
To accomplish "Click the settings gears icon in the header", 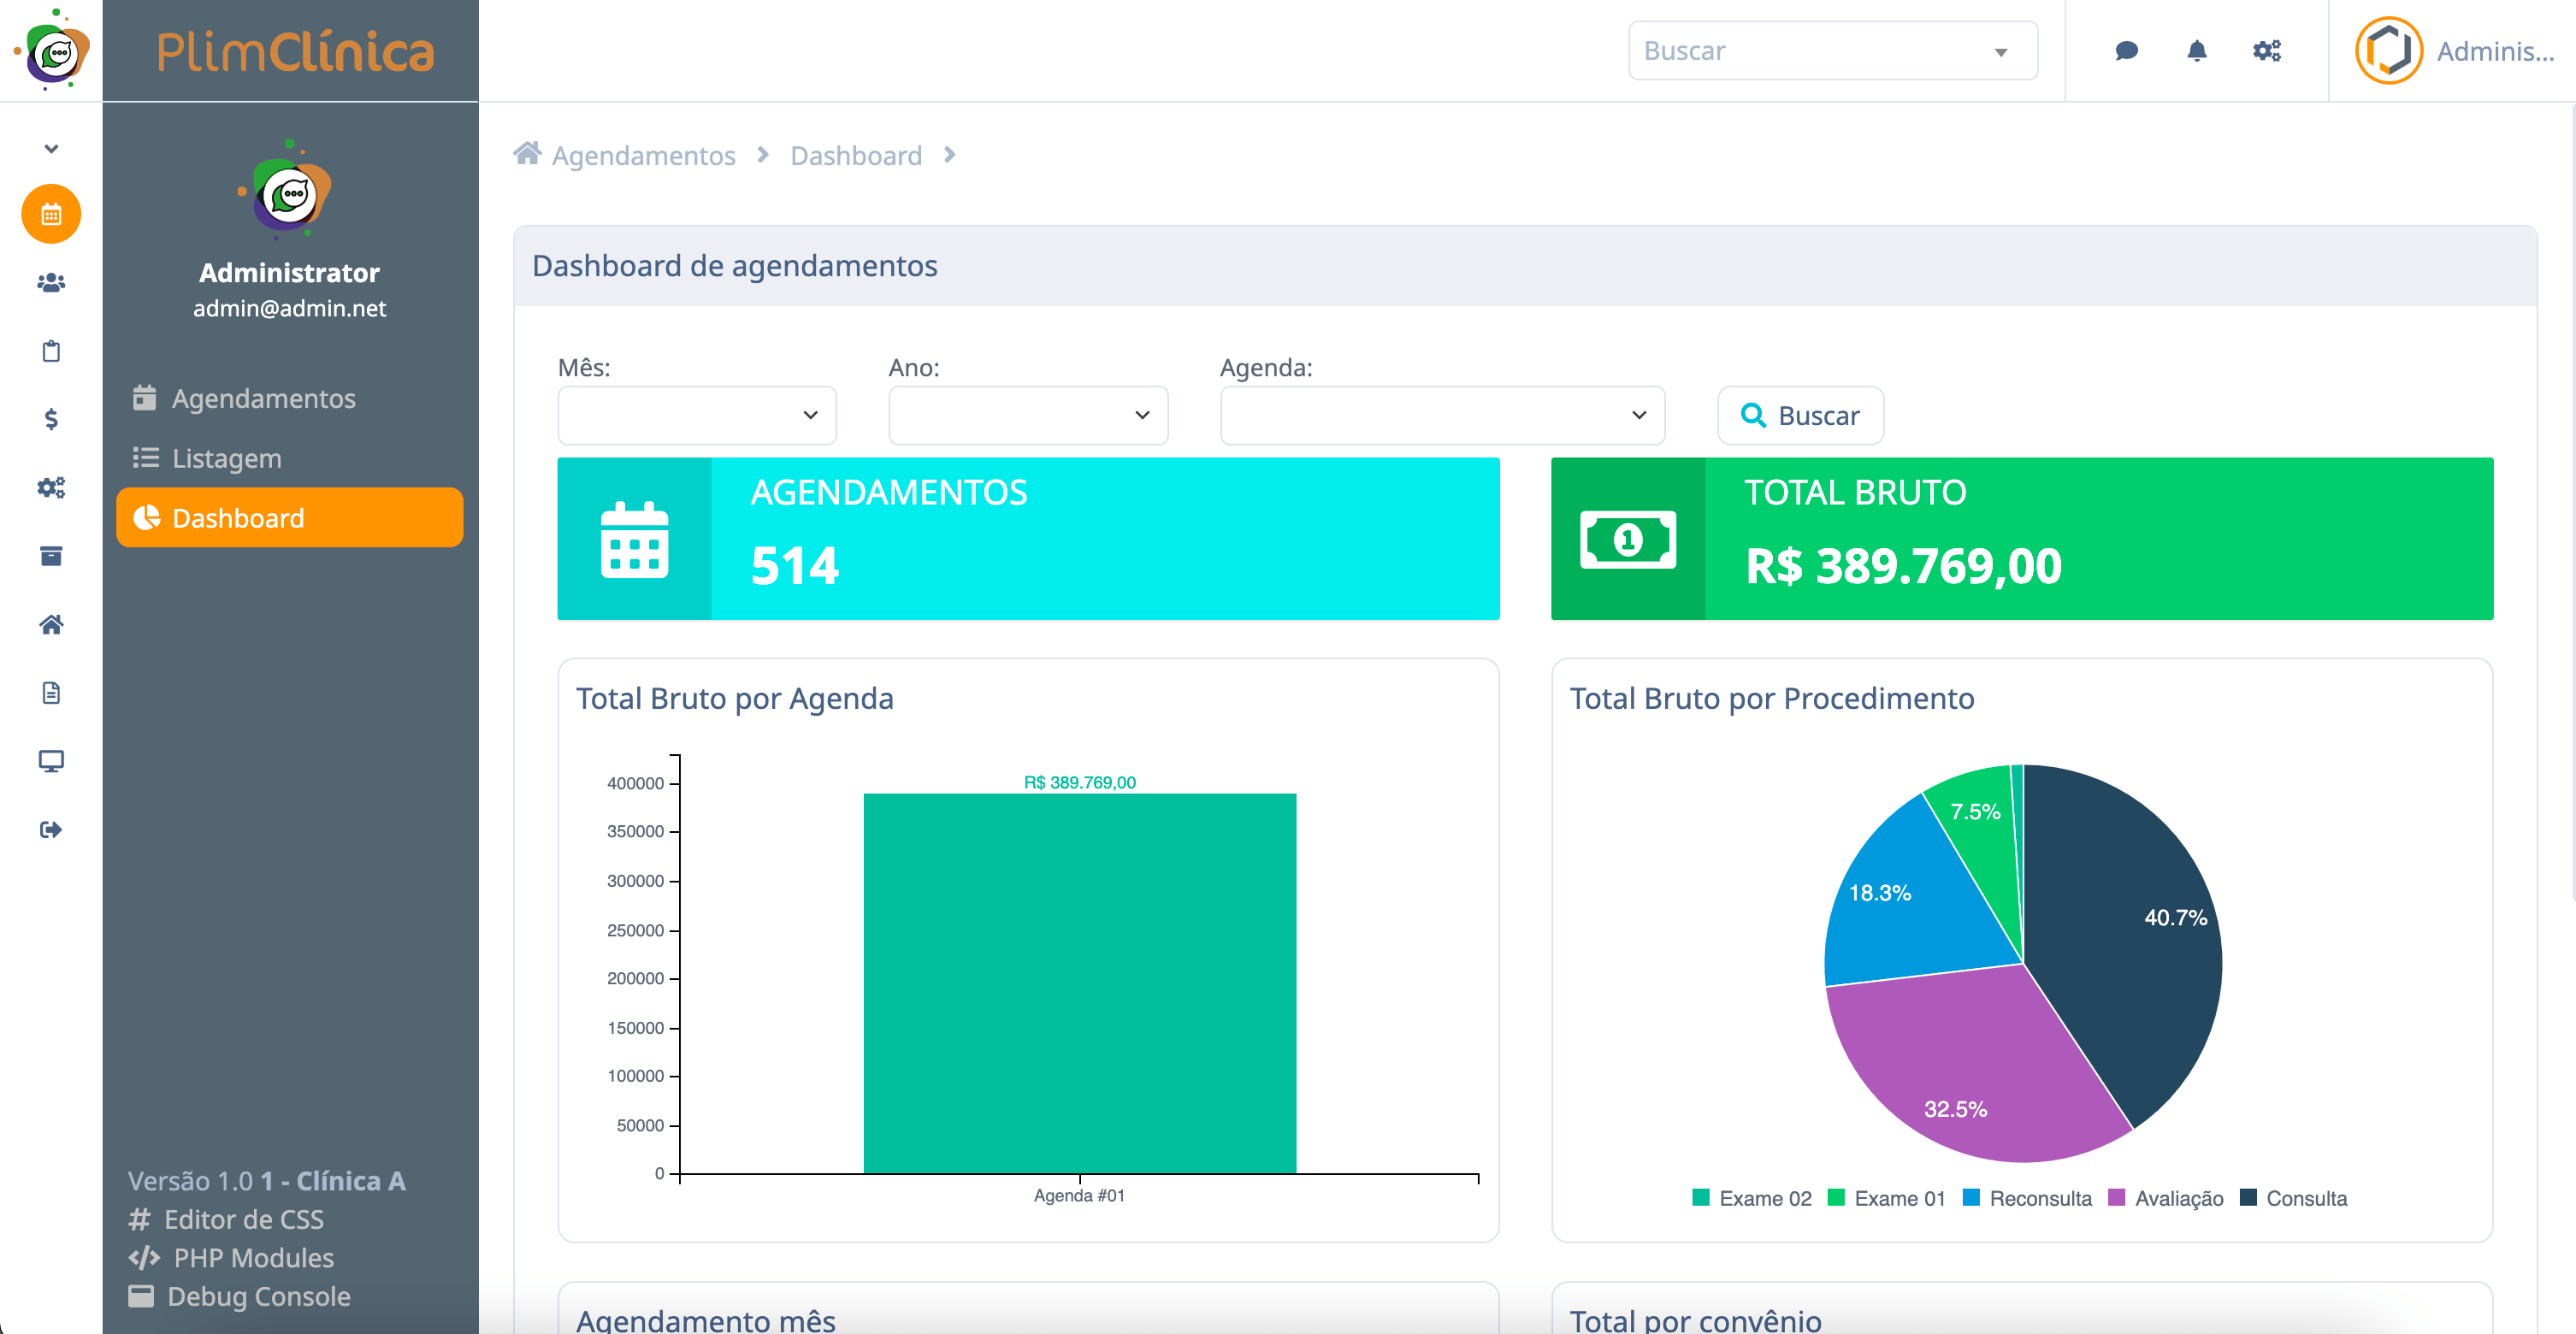I will 2267,51.
